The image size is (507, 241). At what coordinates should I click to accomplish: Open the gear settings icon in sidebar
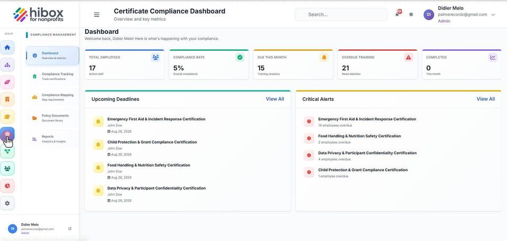(x=7, y=203)
